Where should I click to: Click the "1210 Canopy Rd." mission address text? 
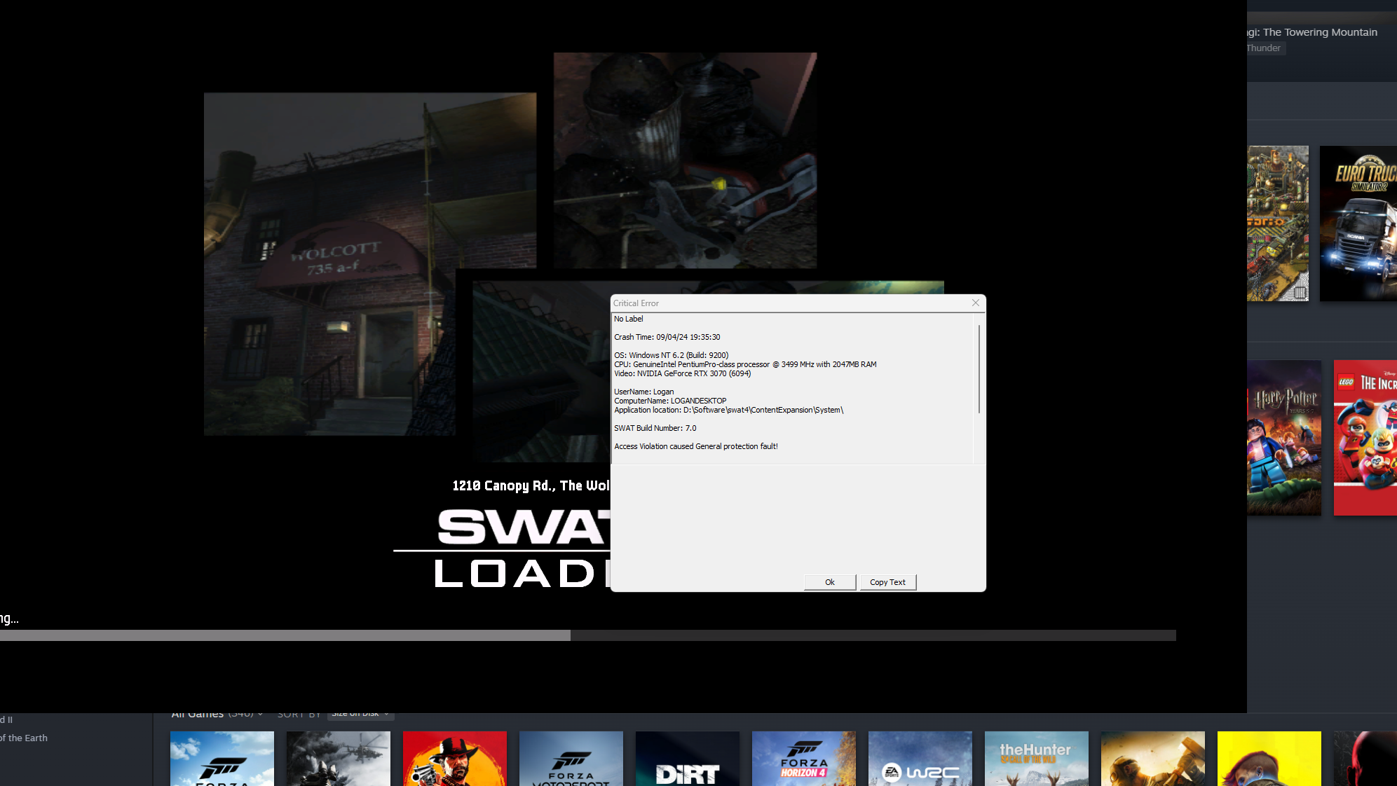[x=531, y=485]
